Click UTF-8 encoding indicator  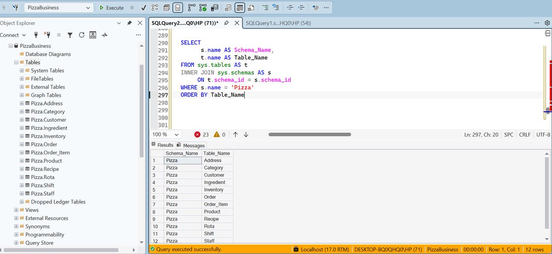click(543, 134)
